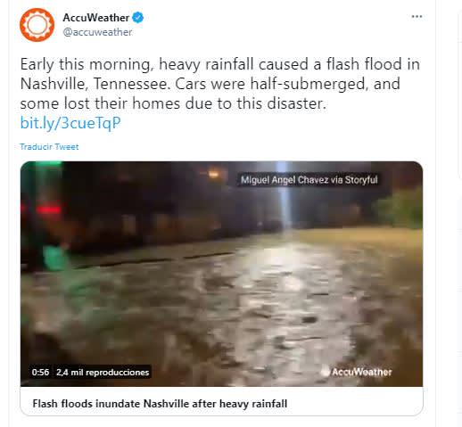Image resolution: width=462 pixels, height=427 pixels.
Task: Click the 2,4 mil reproducciones view count
Action: tap(103, 372)
